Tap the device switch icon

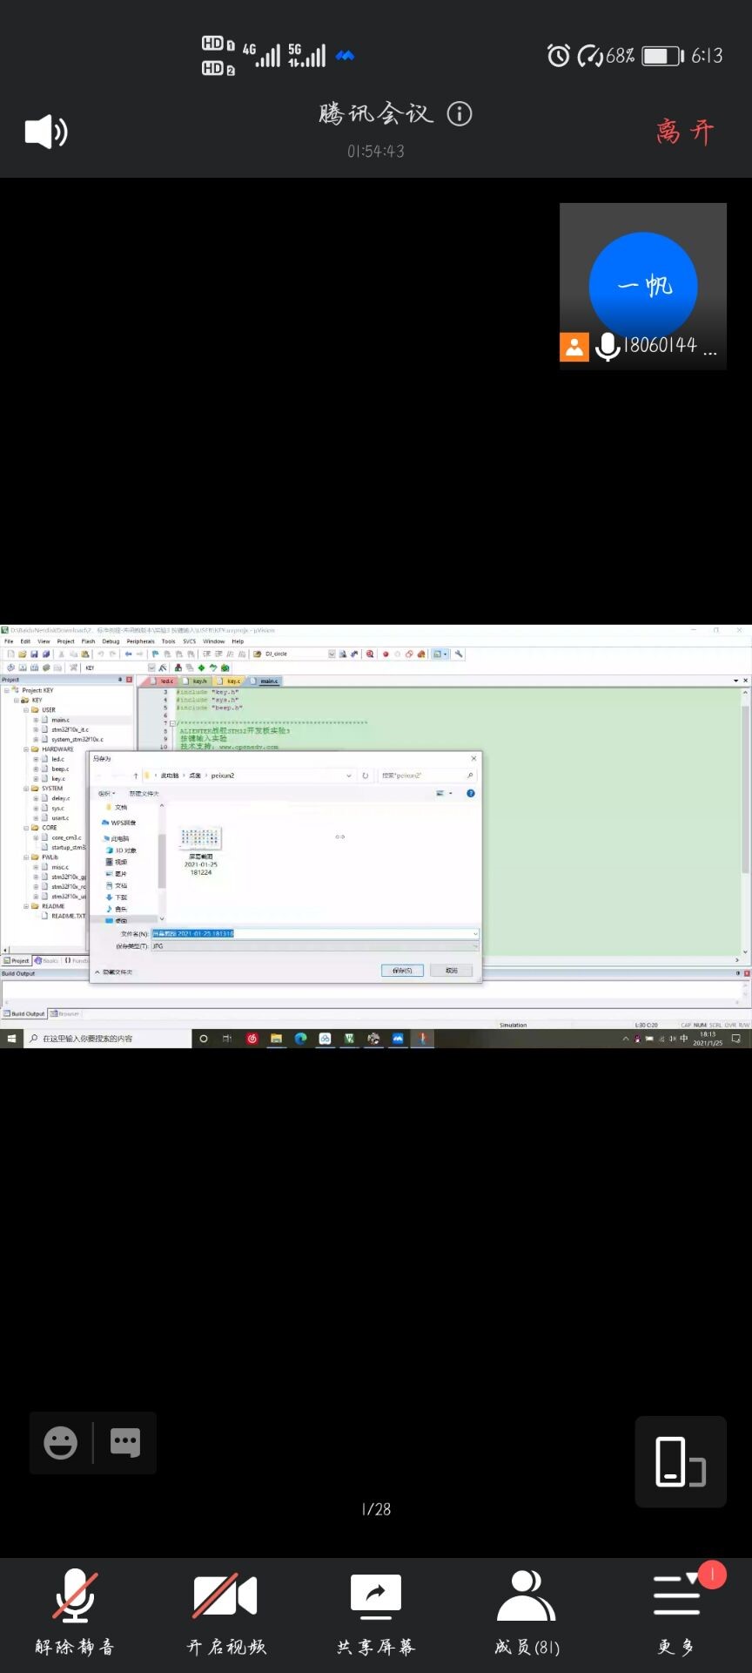[680, 1461]
